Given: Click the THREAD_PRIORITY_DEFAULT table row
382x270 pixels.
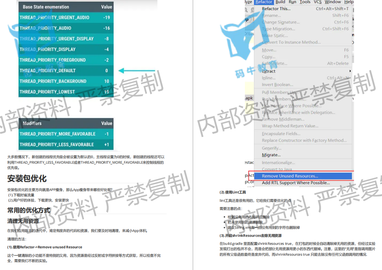Looking at the screenshot, I should pyautogui.click(x=66, y=71).
